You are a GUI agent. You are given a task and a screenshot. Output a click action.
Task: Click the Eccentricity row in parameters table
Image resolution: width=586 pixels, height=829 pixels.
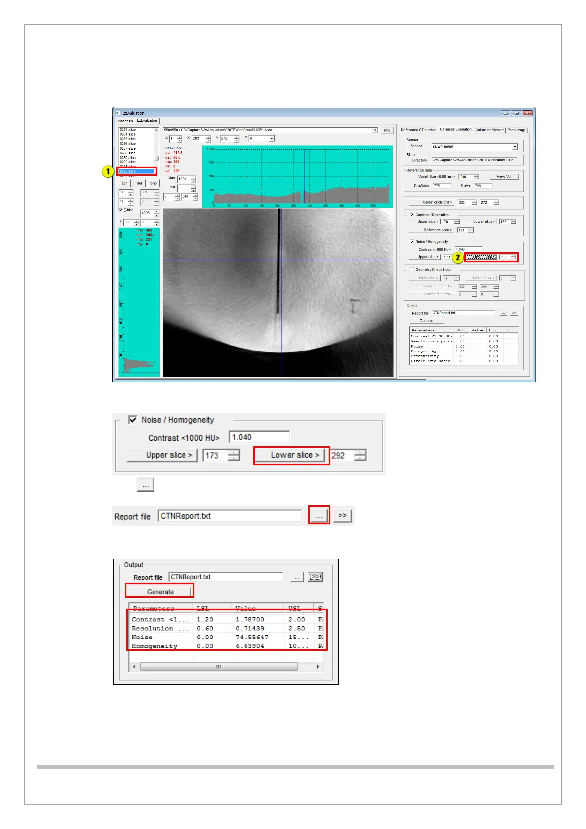[x=463, y=356]
